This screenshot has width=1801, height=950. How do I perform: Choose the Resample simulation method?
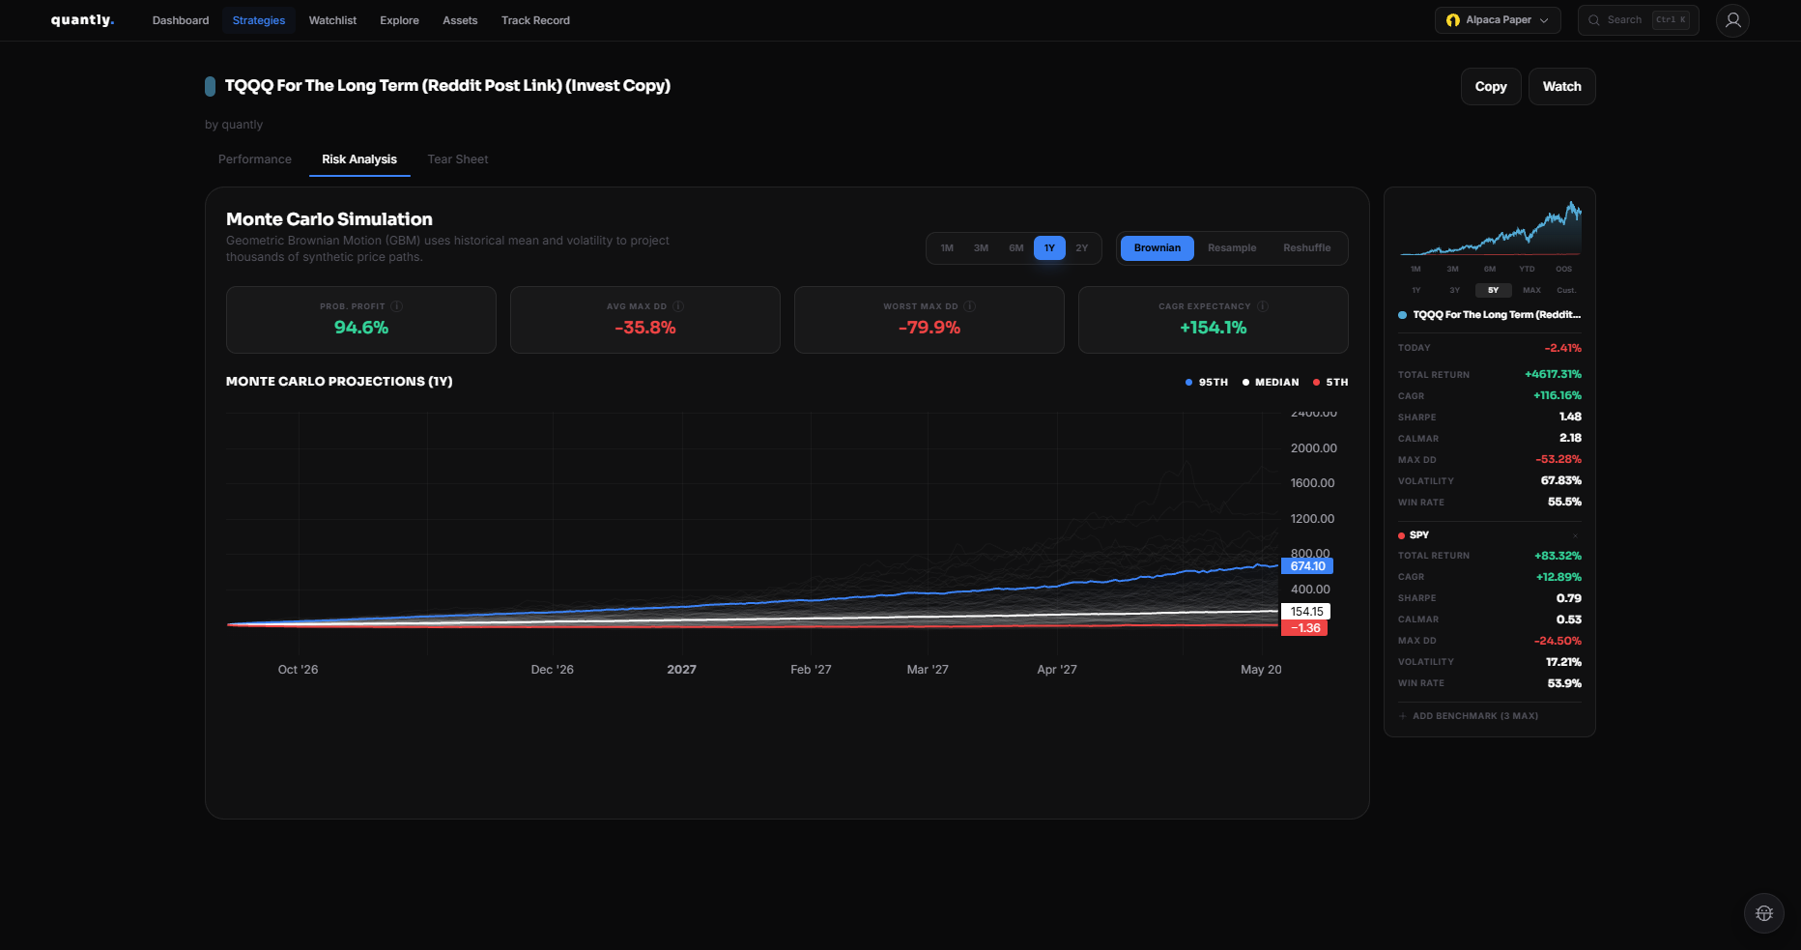click(x=1232, y=248)
